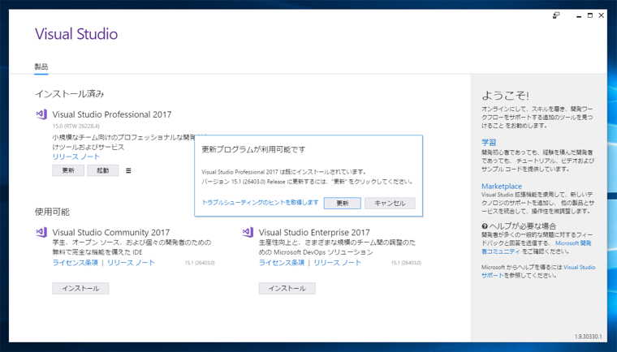Click Enterprise version 15.1 (26403.0) text
Screen dimensions: 617x352
point(406,263)
